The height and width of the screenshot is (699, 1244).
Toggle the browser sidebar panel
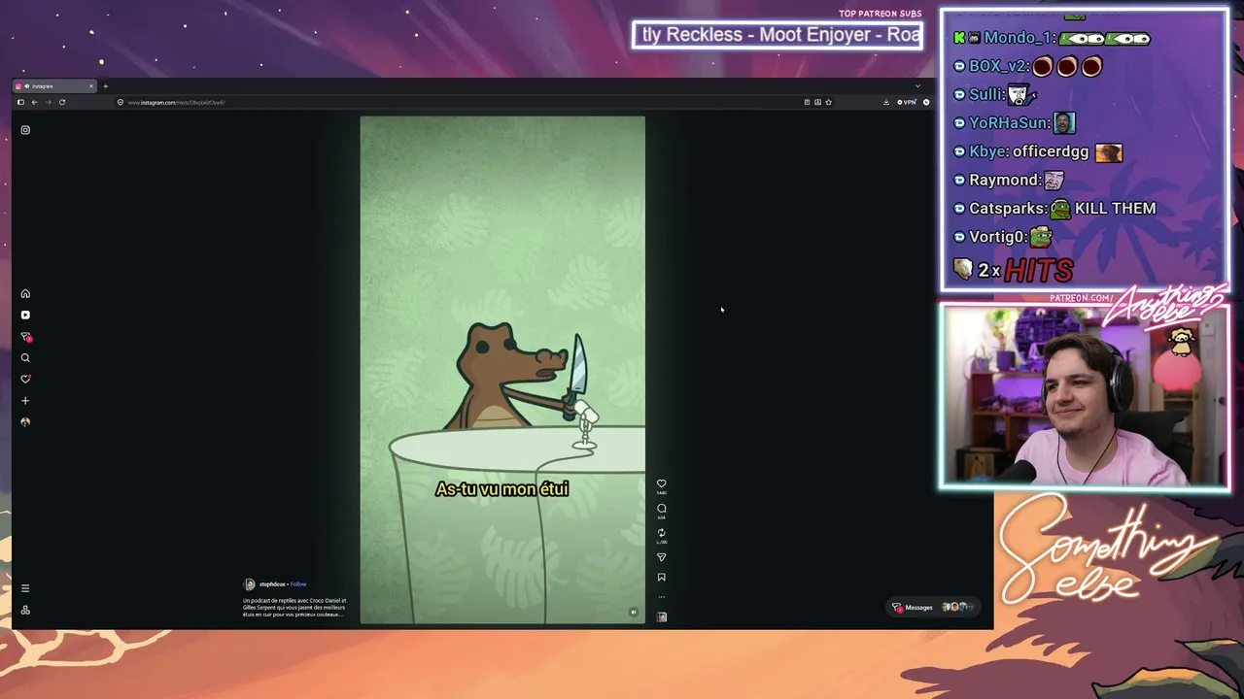click(x=20, y=102)
